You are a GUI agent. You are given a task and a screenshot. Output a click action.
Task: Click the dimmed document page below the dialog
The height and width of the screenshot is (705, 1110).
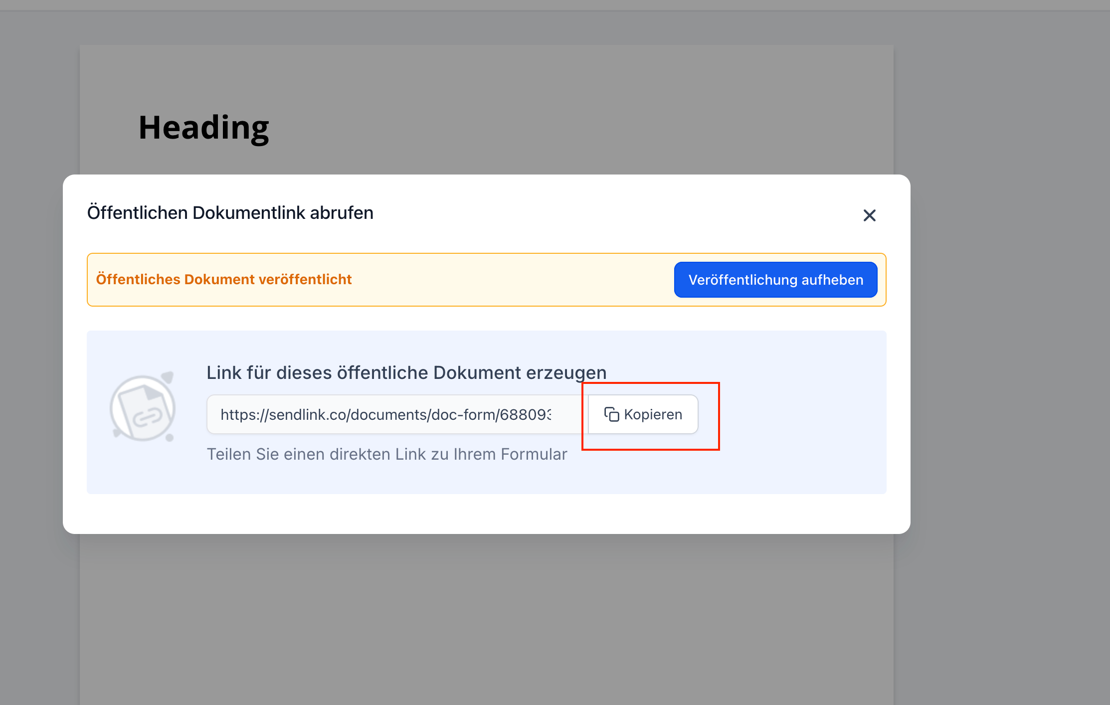point(486,618)
